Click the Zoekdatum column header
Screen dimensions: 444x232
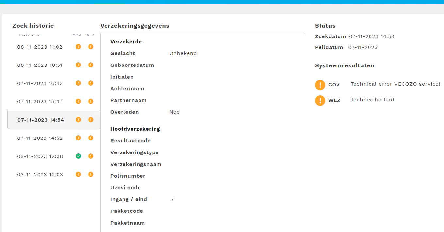(30, 35)
